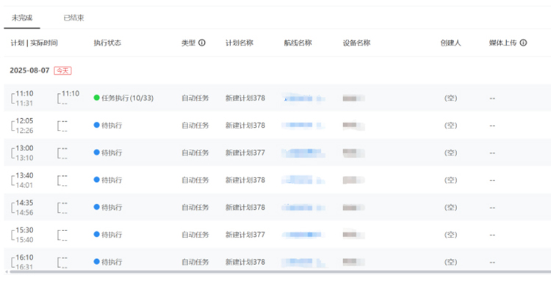Click blue status dot in 12:05 row

[x=97, y=125]
